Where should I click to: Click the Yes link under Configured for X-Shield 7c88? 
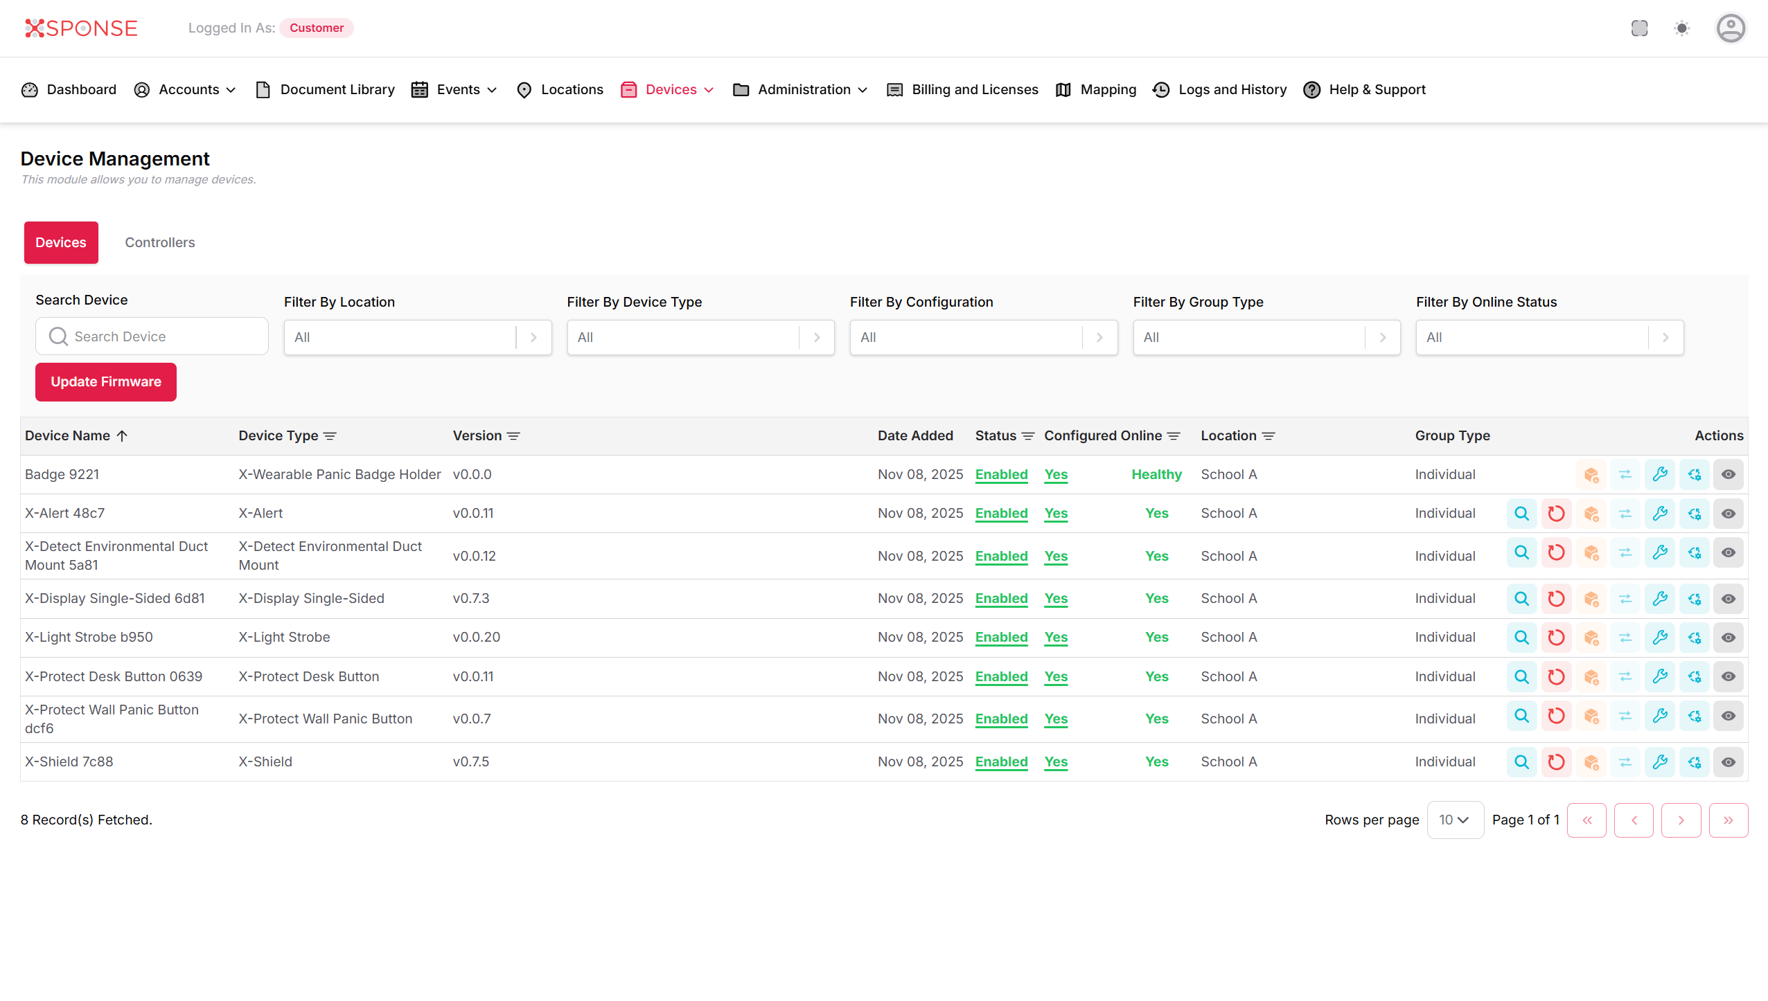(1056, 761)
